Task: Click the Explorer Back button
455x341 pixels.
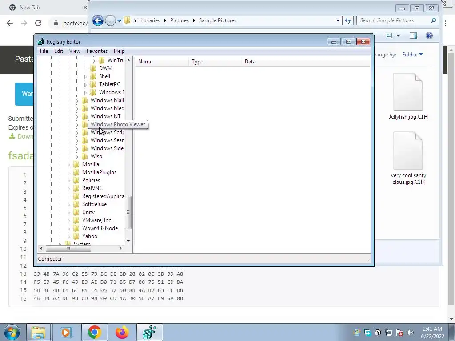Action: [98, 20]
